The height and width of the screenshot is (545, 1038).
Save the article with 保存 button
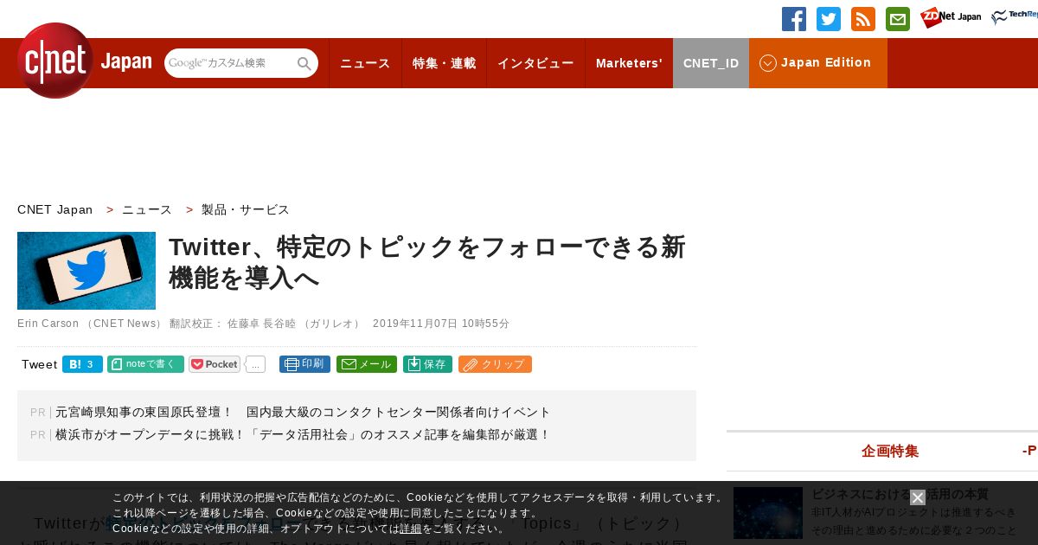tap(427, 364)
